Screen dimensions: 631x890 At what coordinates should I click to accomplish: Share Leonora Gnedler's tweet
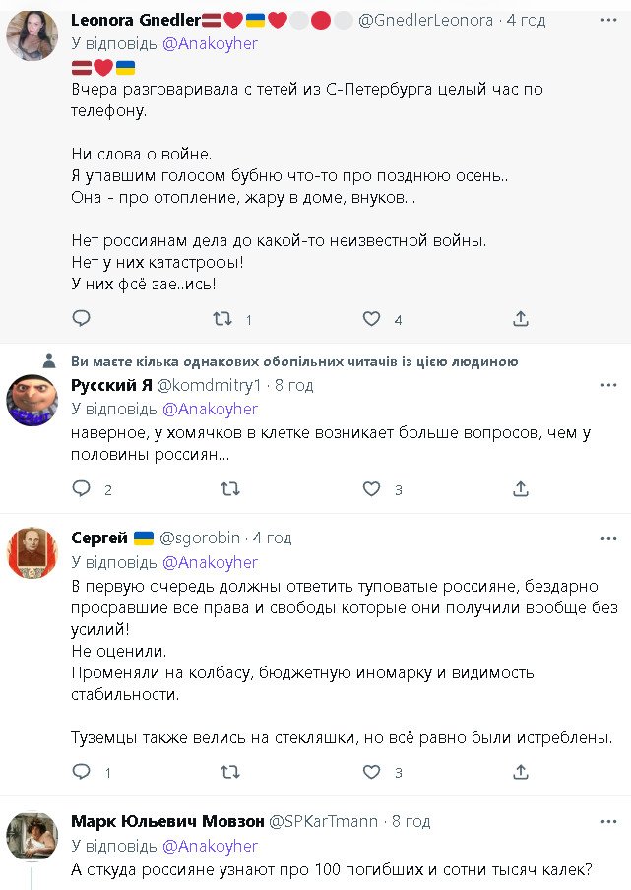click(x=521, y=318)
